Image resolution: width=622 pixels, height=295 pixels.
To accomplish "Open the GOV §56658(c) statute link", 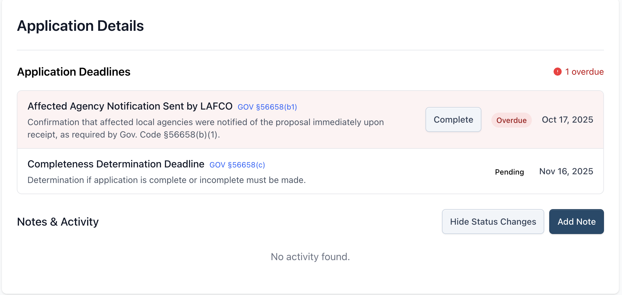I will click(237, 165).
